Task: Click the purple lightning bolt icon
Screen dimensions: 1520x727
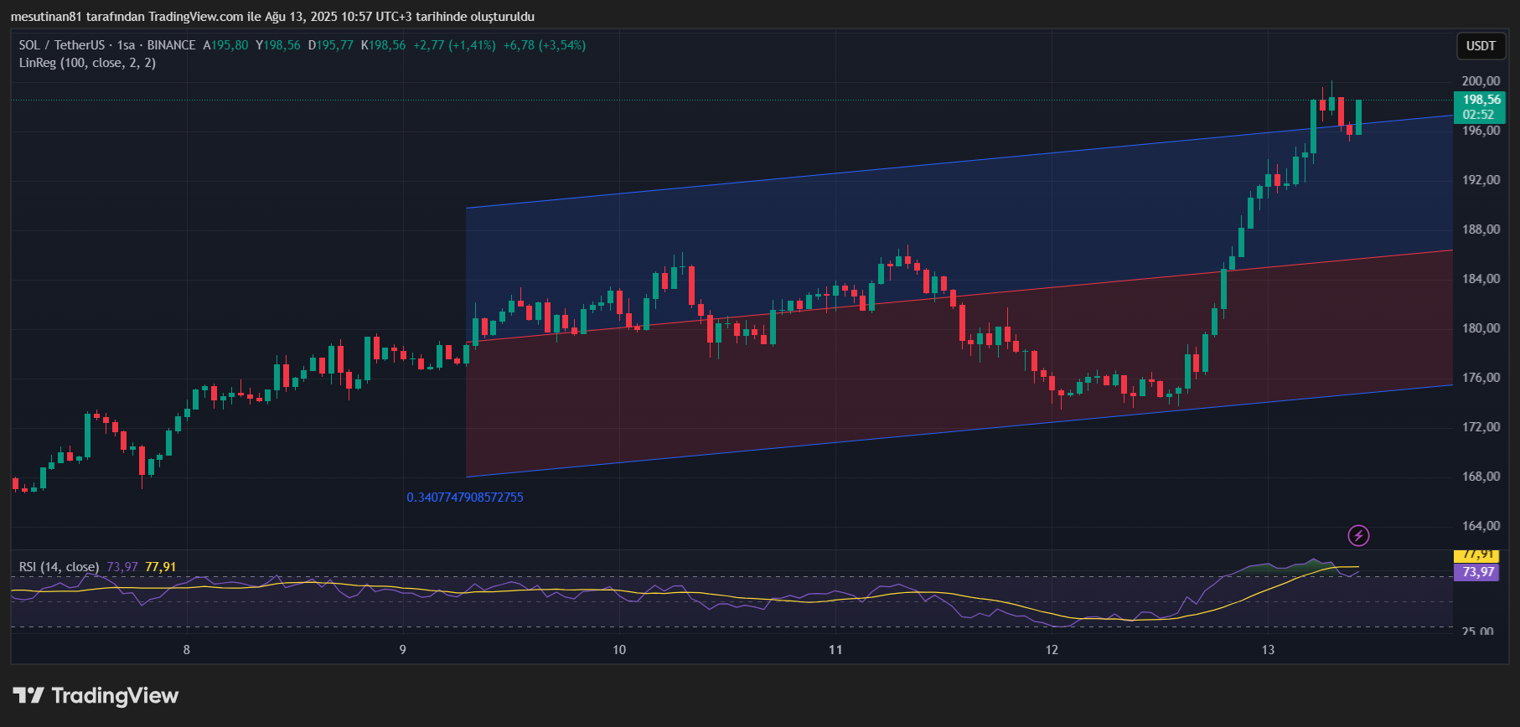Action: coord(1358,535)
